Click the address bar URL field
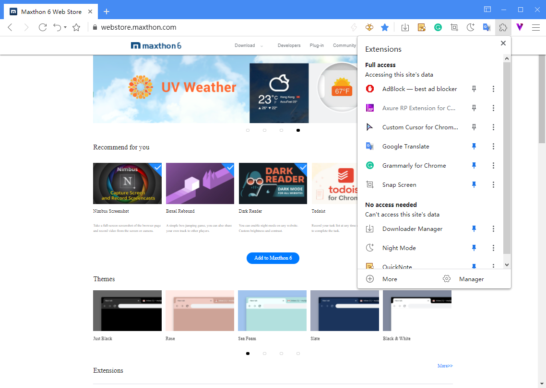Viewport: 546px width, 388px height. click(x=219, y=27)
